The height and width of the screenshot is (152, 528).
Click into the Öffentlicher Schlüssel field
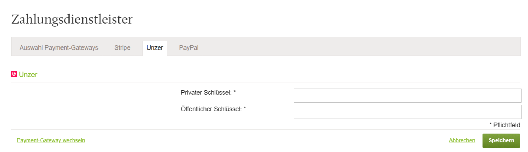407,112
